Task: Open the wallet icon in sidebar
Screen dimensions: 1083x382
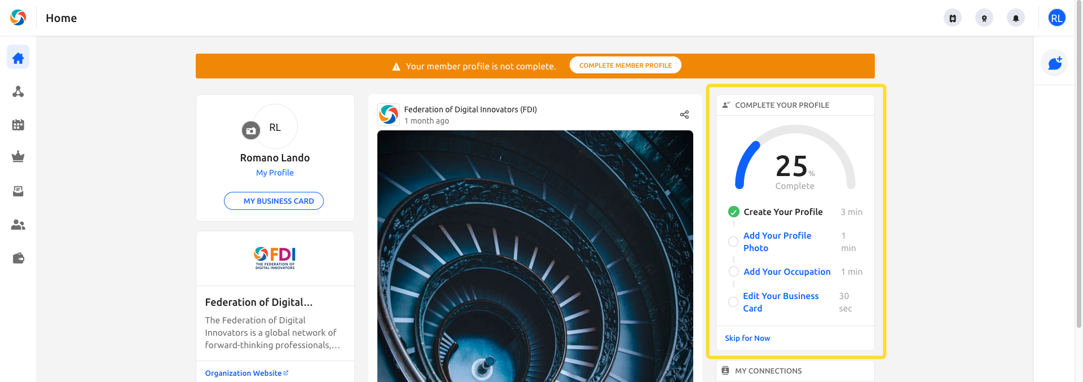Action: pyautogui.click(x=18, y=258)
